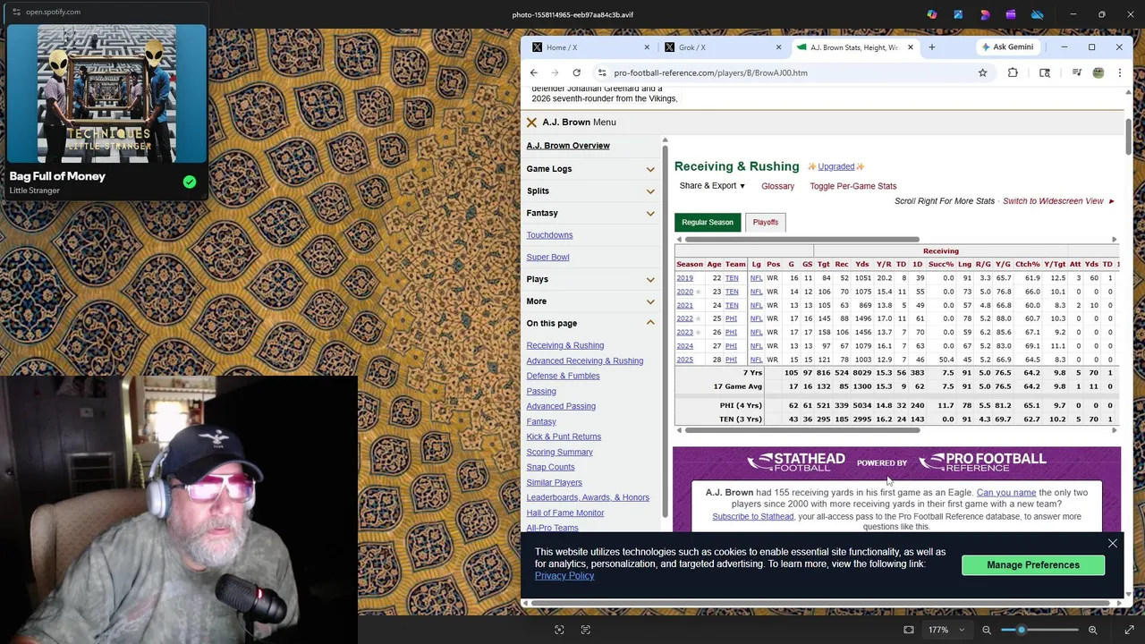Click fit-to-window icon in Photos bar
Screen dimensions: 1145x644
pyautogui.click(x=909, y=630)
